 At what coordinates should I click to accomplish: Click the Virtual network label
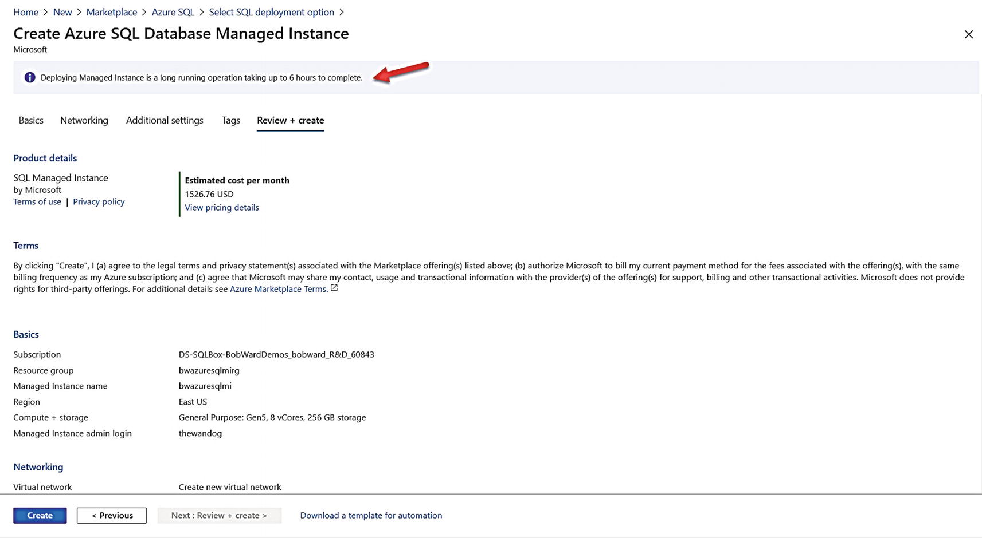42,487
